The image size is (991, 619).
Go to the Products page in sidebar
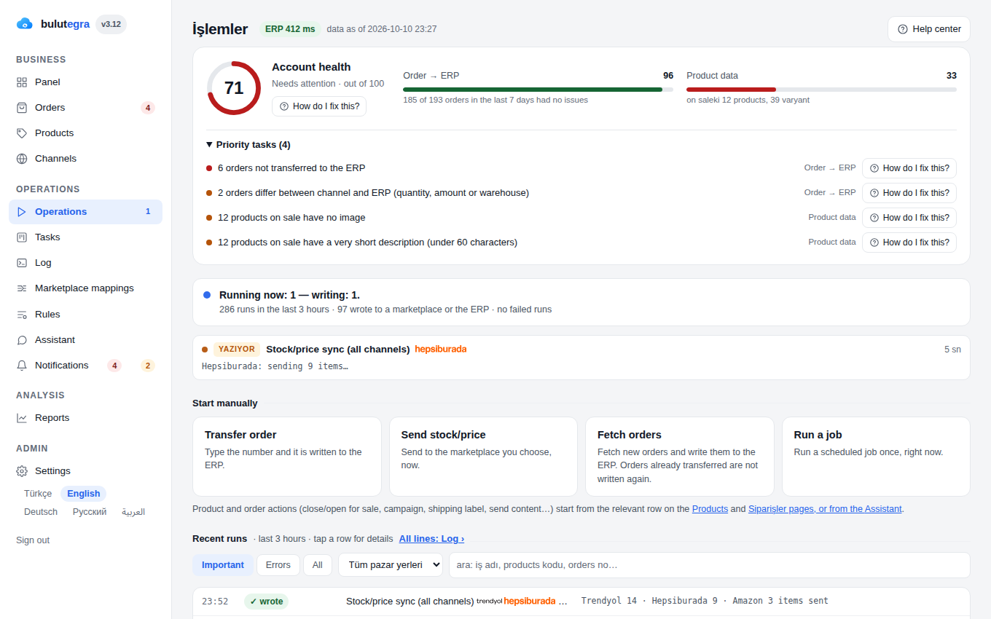coord(85,133)
